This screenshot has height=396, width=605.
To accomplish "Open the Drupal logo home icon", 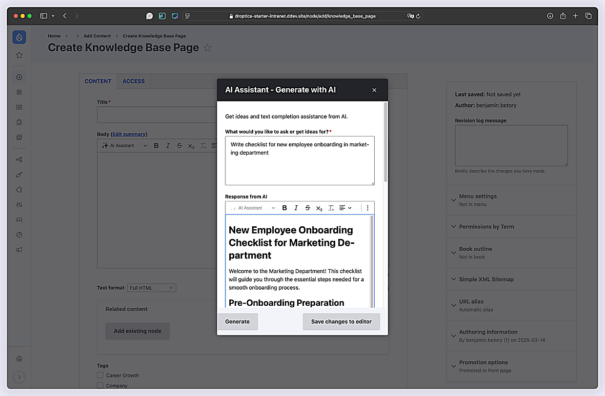I will click(19, 37).
